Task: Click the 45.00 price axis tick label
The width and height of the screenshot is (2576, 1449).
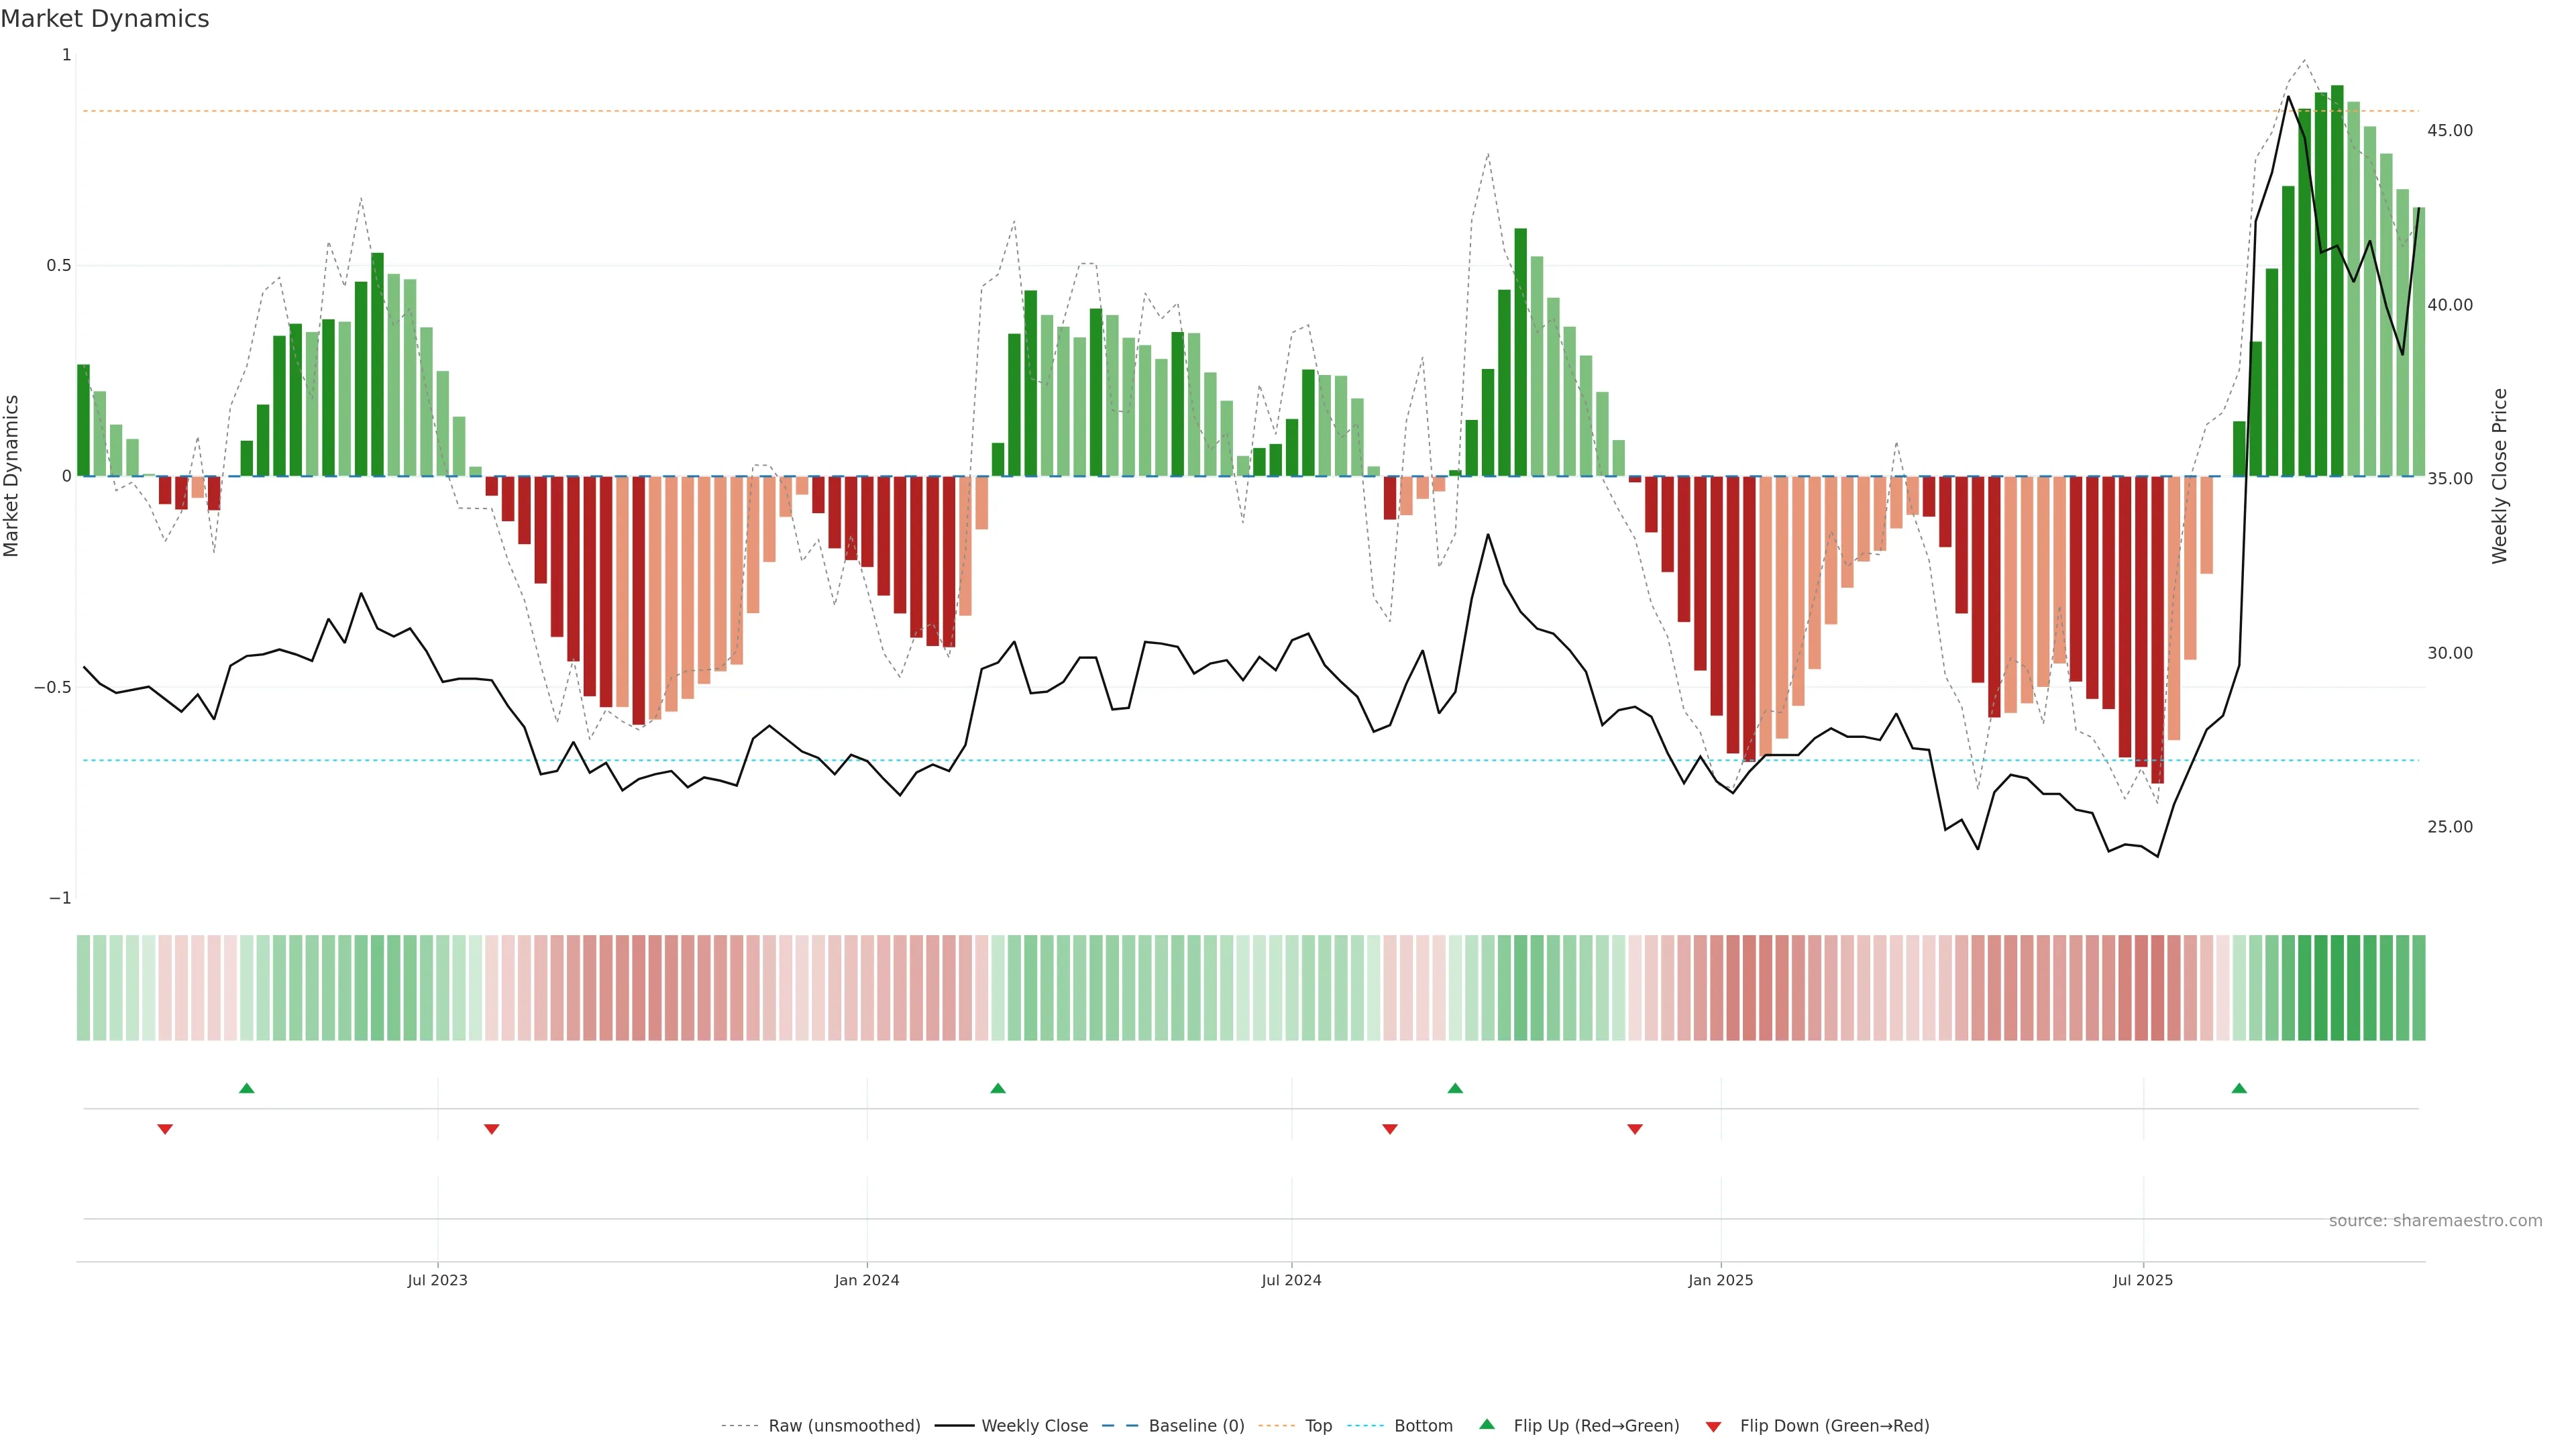Action: point(2449,131)
